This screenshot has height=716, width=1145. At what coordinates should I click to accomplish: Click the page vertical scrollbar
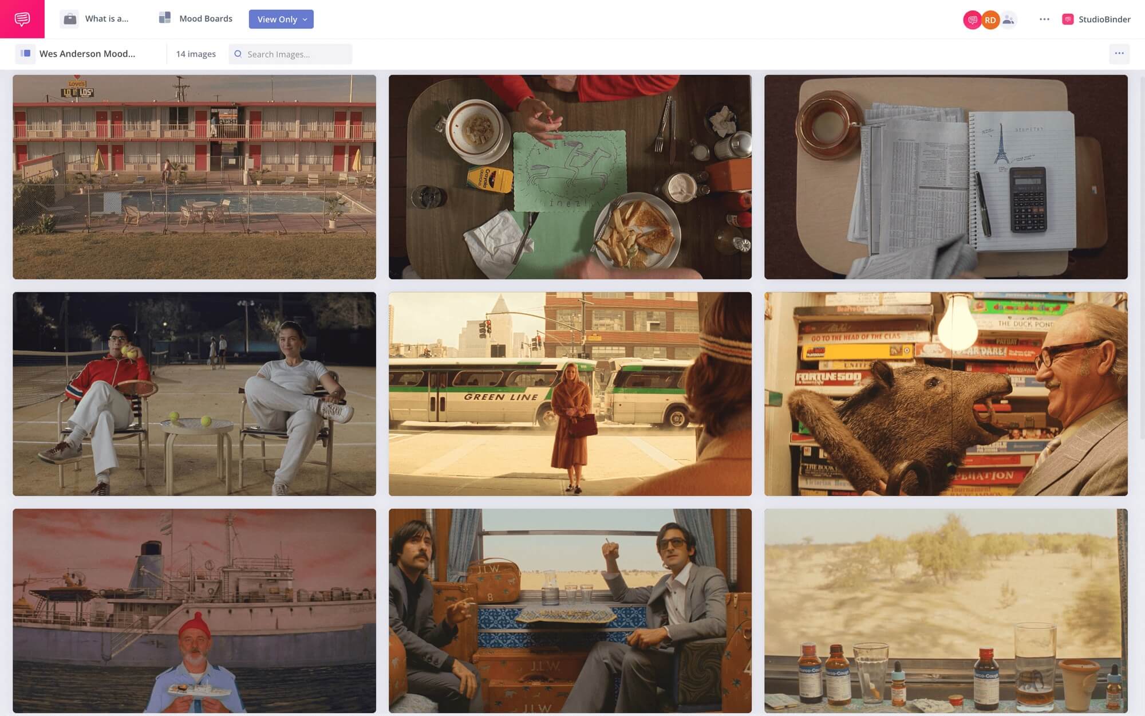(1142, 258)
